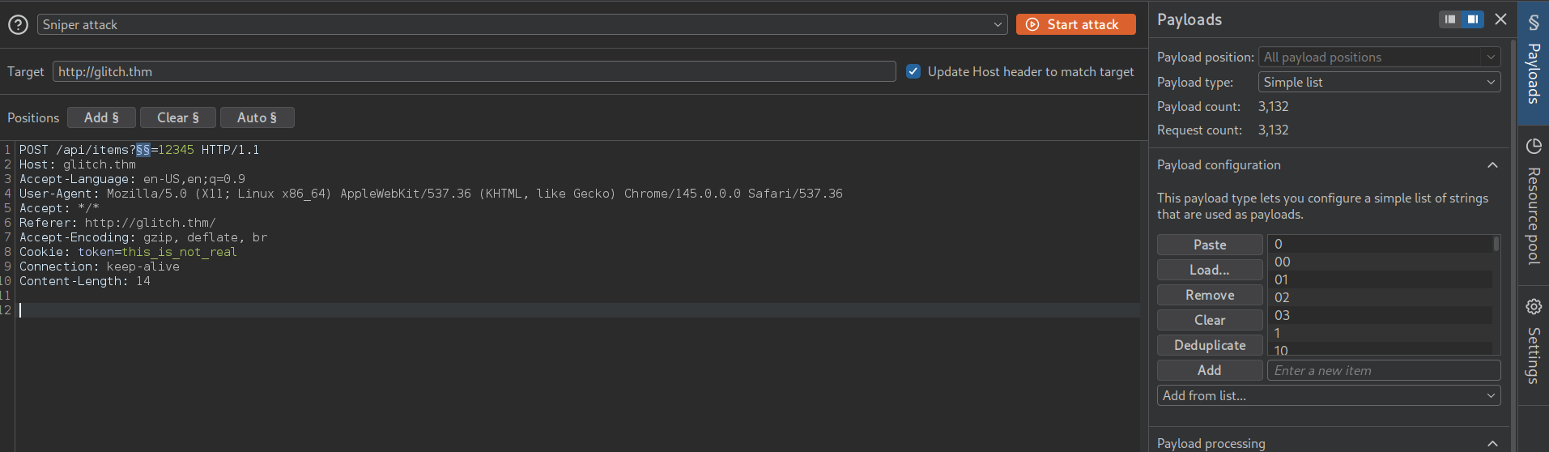
Task: Click the Start attack play icon
Action: coord(1032,25)
